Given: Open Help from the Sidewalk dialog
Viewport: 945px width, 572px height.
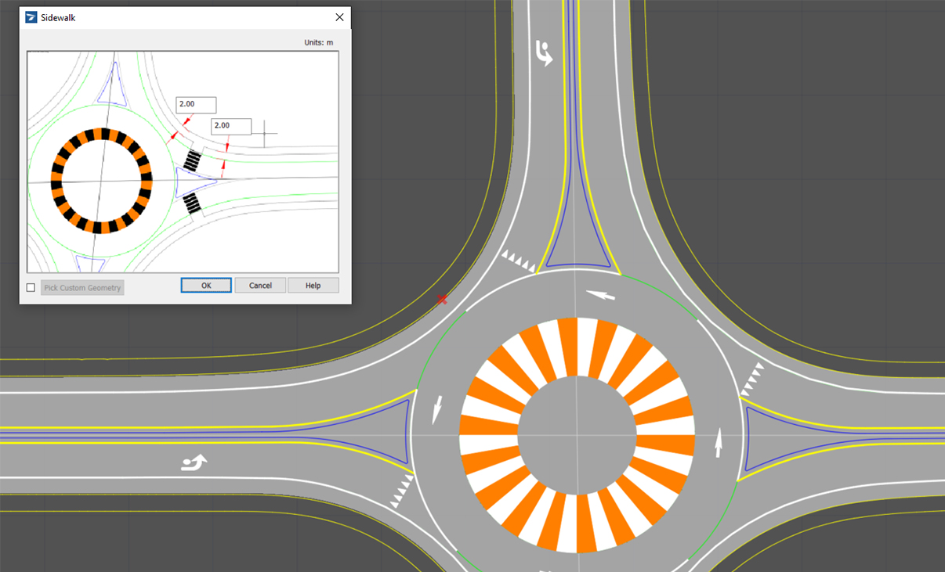Looking at the screenshot, I should pyautogui.click(x=313, y=285).
